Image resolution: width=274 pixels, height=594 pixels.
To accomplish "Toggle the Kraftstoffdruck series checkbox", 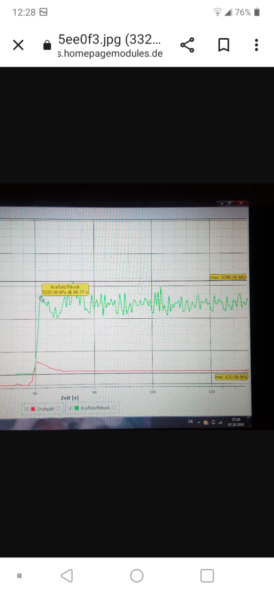I will (x=70, y=408).
